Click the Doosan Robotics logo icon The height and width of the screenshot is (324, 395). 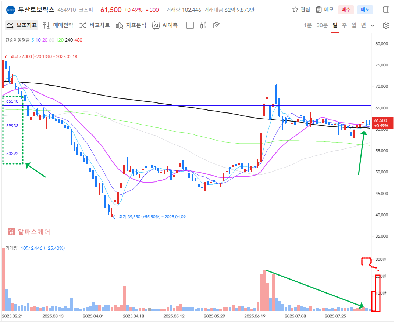[x=11, y=10]
